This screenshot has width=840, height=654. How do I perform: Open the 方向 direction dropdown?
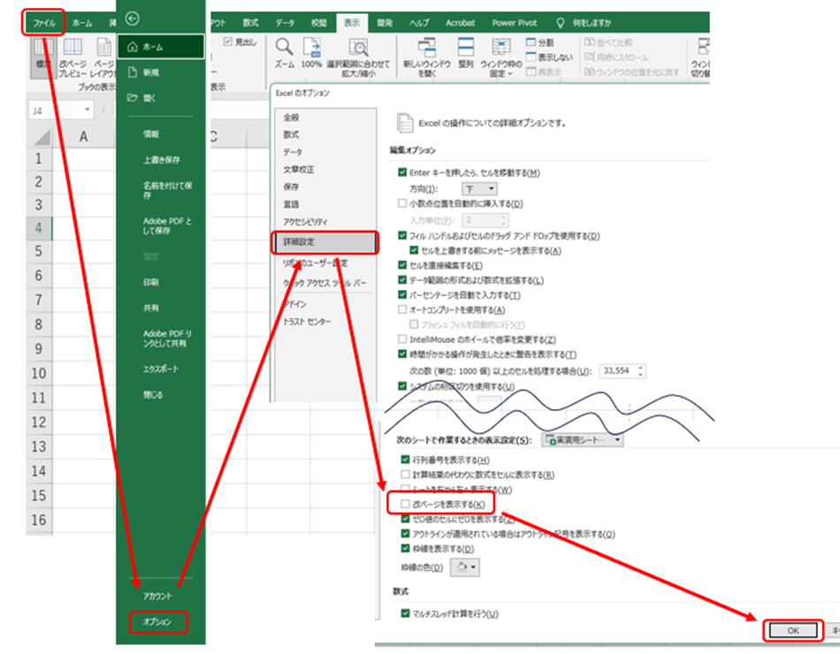(479, 189)
